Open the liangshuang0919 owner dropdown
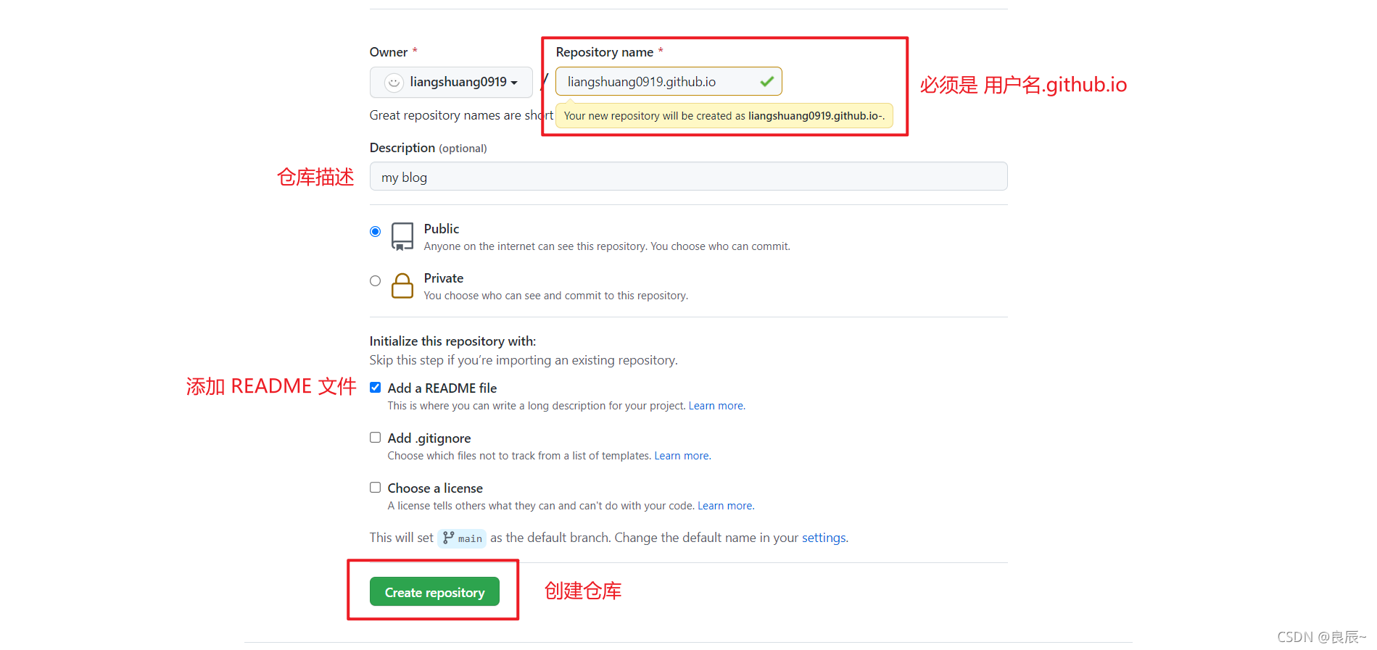1377x650 pixels. [451, 83]
